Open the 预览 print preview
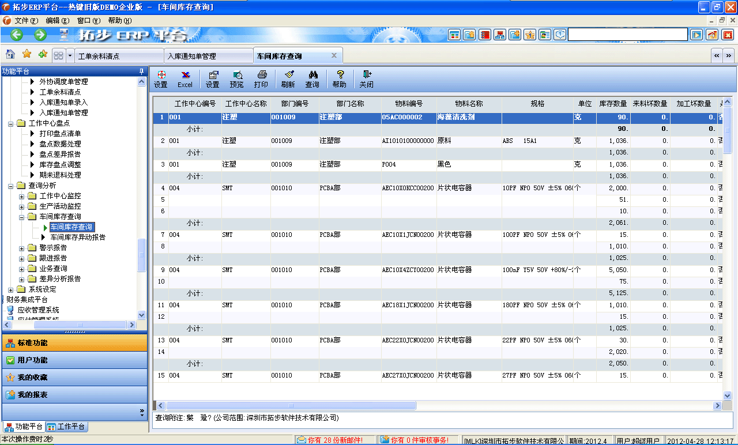738x445 pixels. [236, 79]
